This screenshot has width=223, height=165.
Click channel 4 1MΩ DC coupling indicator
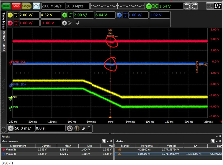[x=16, y=23]
